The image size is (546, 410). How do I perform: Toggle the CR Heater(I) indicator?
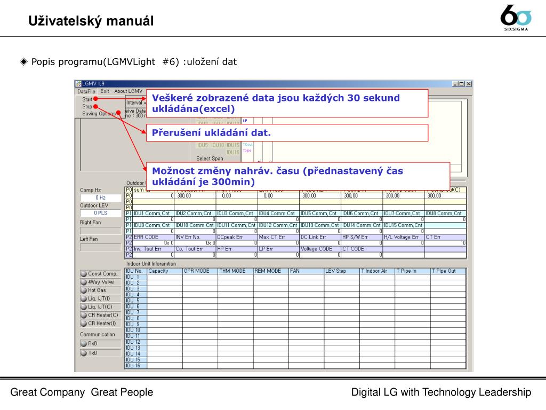point(100,324)
